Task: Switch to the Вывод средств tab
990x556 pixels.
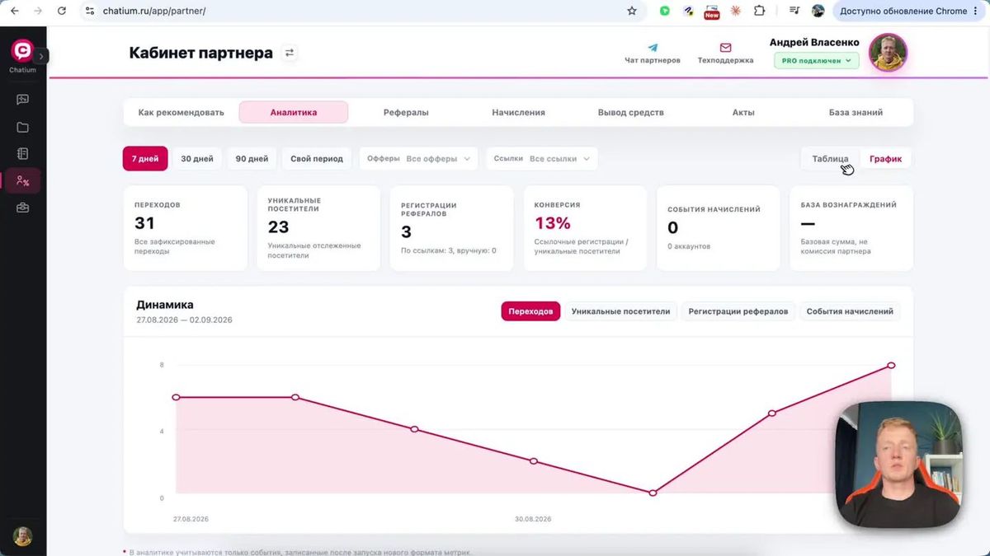Action: click(630, 112)
